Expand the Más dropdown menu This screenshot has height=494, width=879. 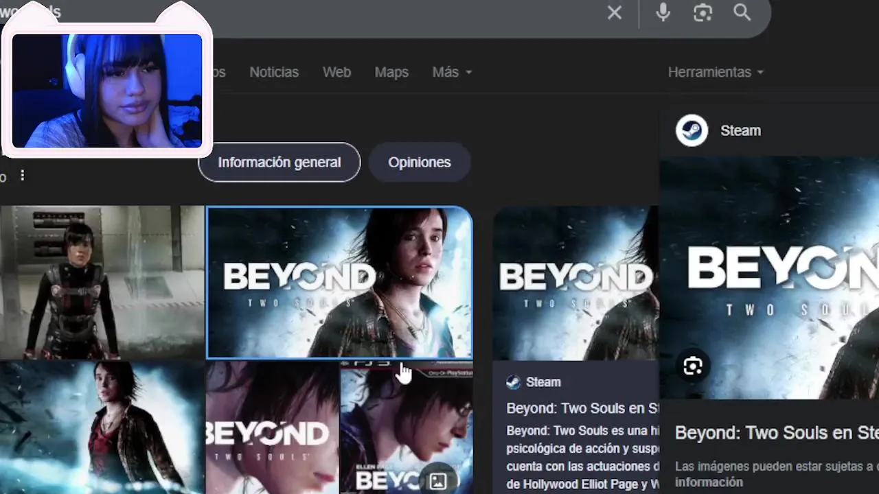[452, 72]
